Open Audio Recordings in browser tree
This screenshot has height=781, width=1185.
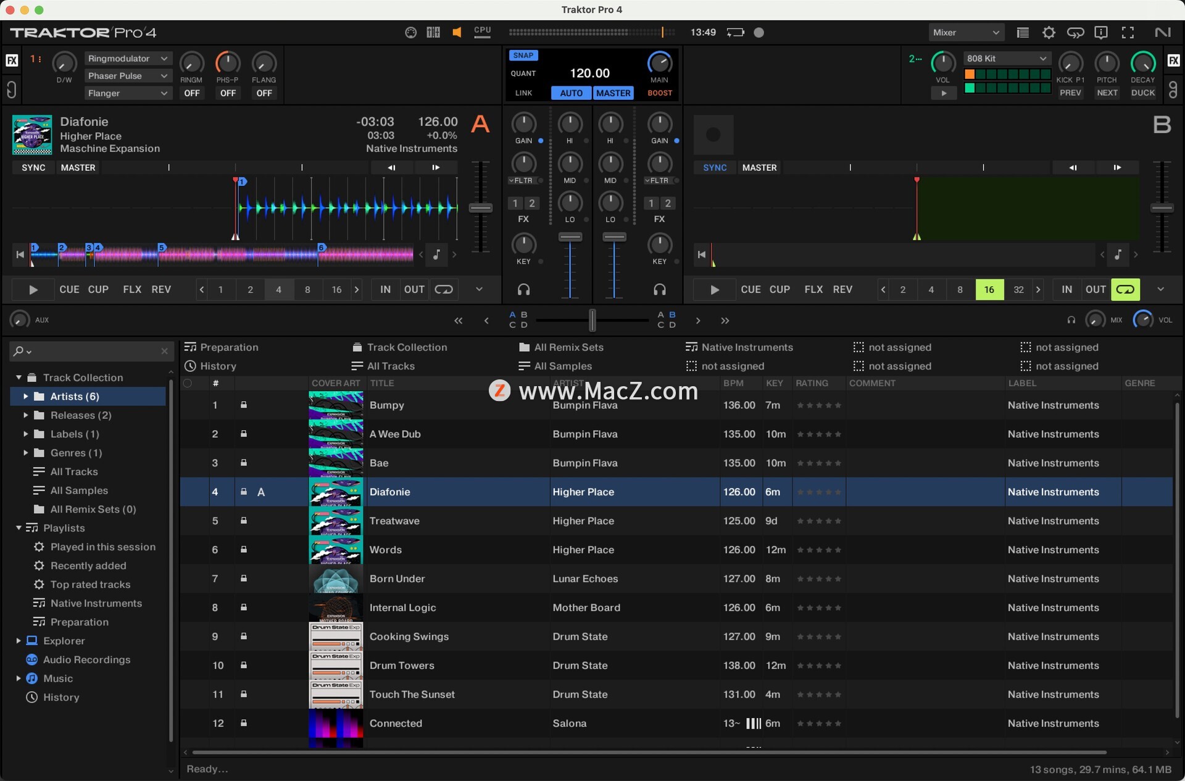(86, 659)
